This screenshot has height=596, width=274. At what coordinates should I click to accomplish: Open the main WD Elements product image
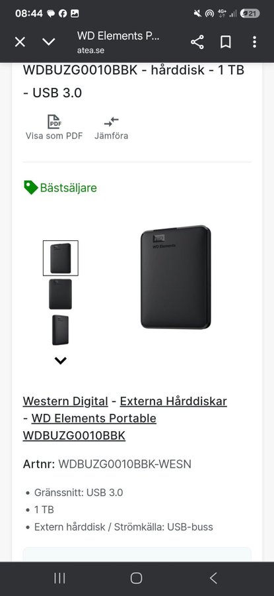(176, 277)
